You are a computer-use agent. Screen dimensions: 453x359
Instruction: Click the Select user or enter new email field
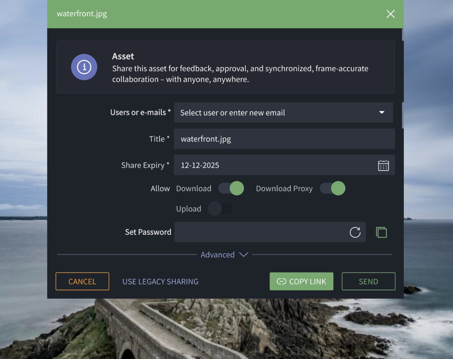[273, 113]
